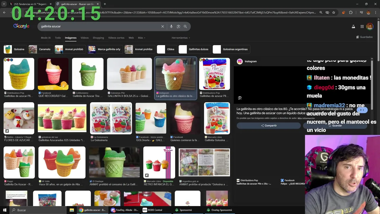
Task: Switch to the Videos tab
Action: click(x=85, y=38)
